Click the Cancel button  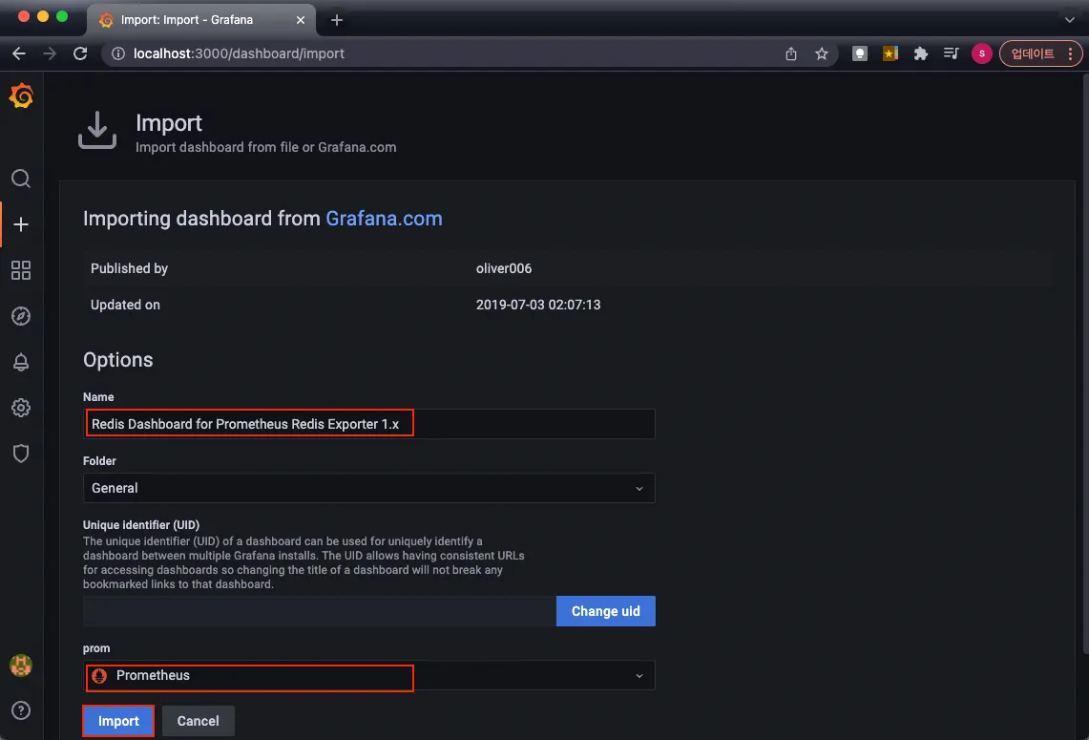[x=198, y=721]
